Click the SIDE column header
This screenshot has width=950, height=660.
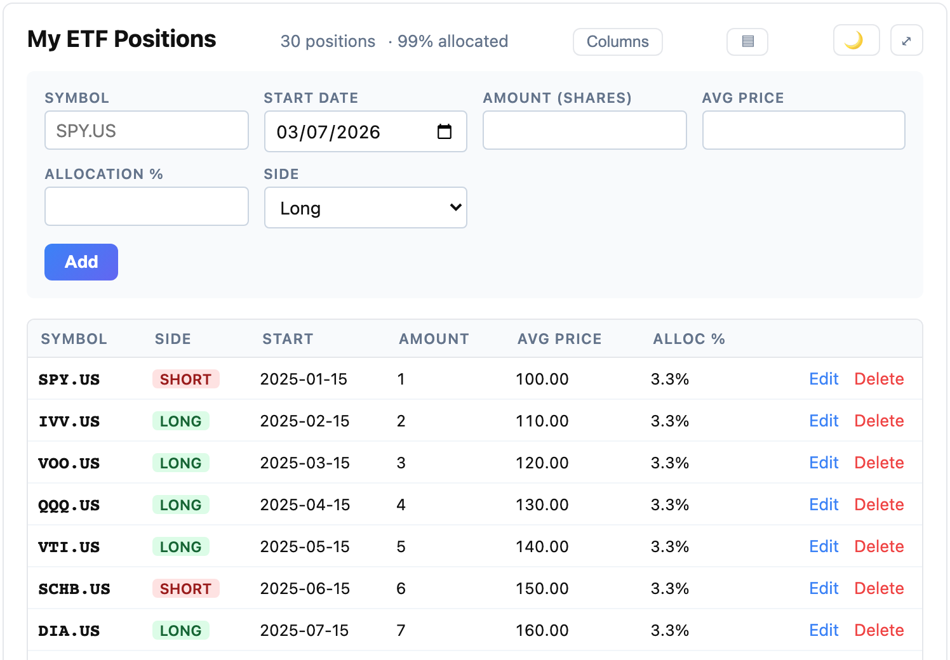[173, 339]
